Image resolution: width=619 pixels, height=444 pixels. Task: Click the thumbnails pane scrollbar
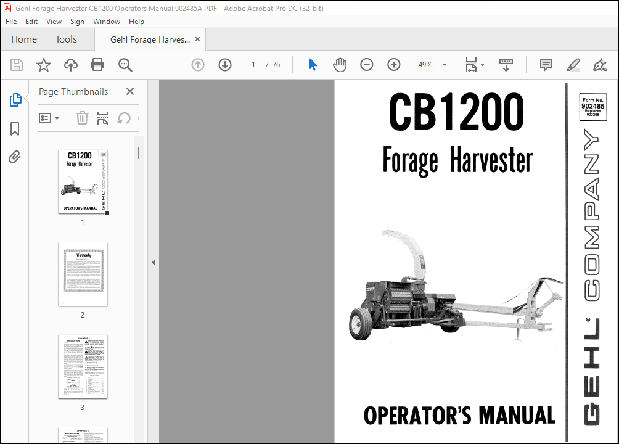click(x=139, y=153)
